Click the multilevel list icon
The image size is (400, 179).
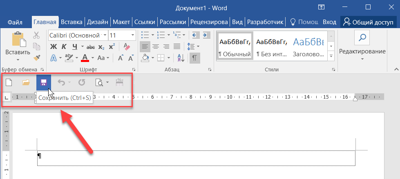point(177,35)
